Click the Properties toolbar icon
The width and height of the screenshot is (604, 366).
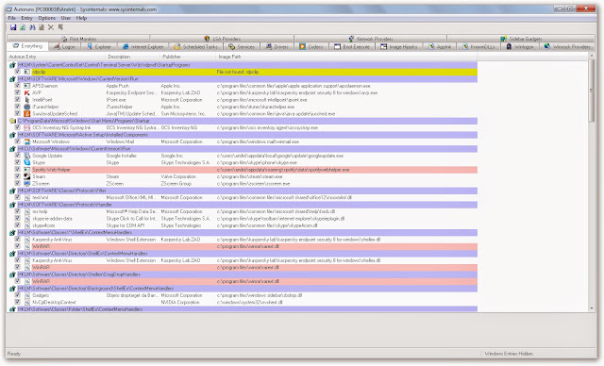pos(42,27)
